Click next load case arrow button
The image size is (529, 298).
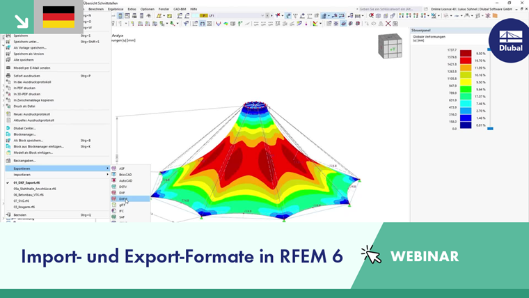[x=271, y=15]
